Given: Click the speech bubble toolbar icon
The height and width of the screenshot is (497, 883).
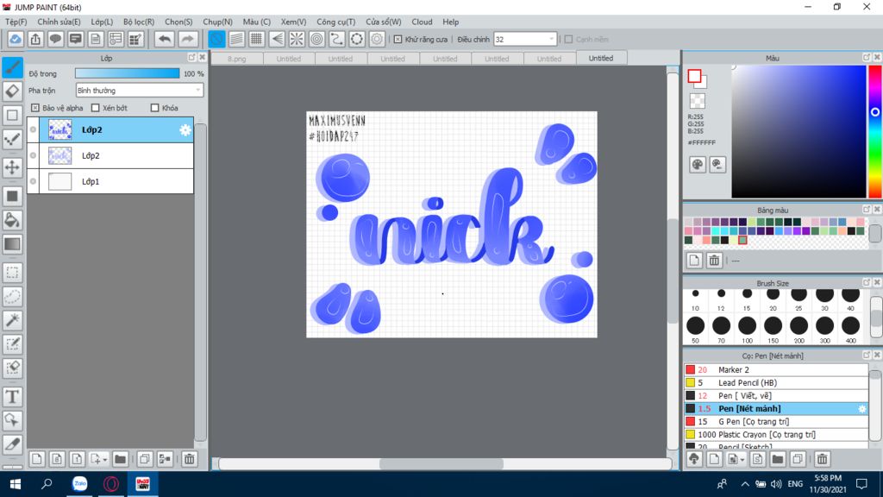Looking at the screenshot, I should [55, 39].
